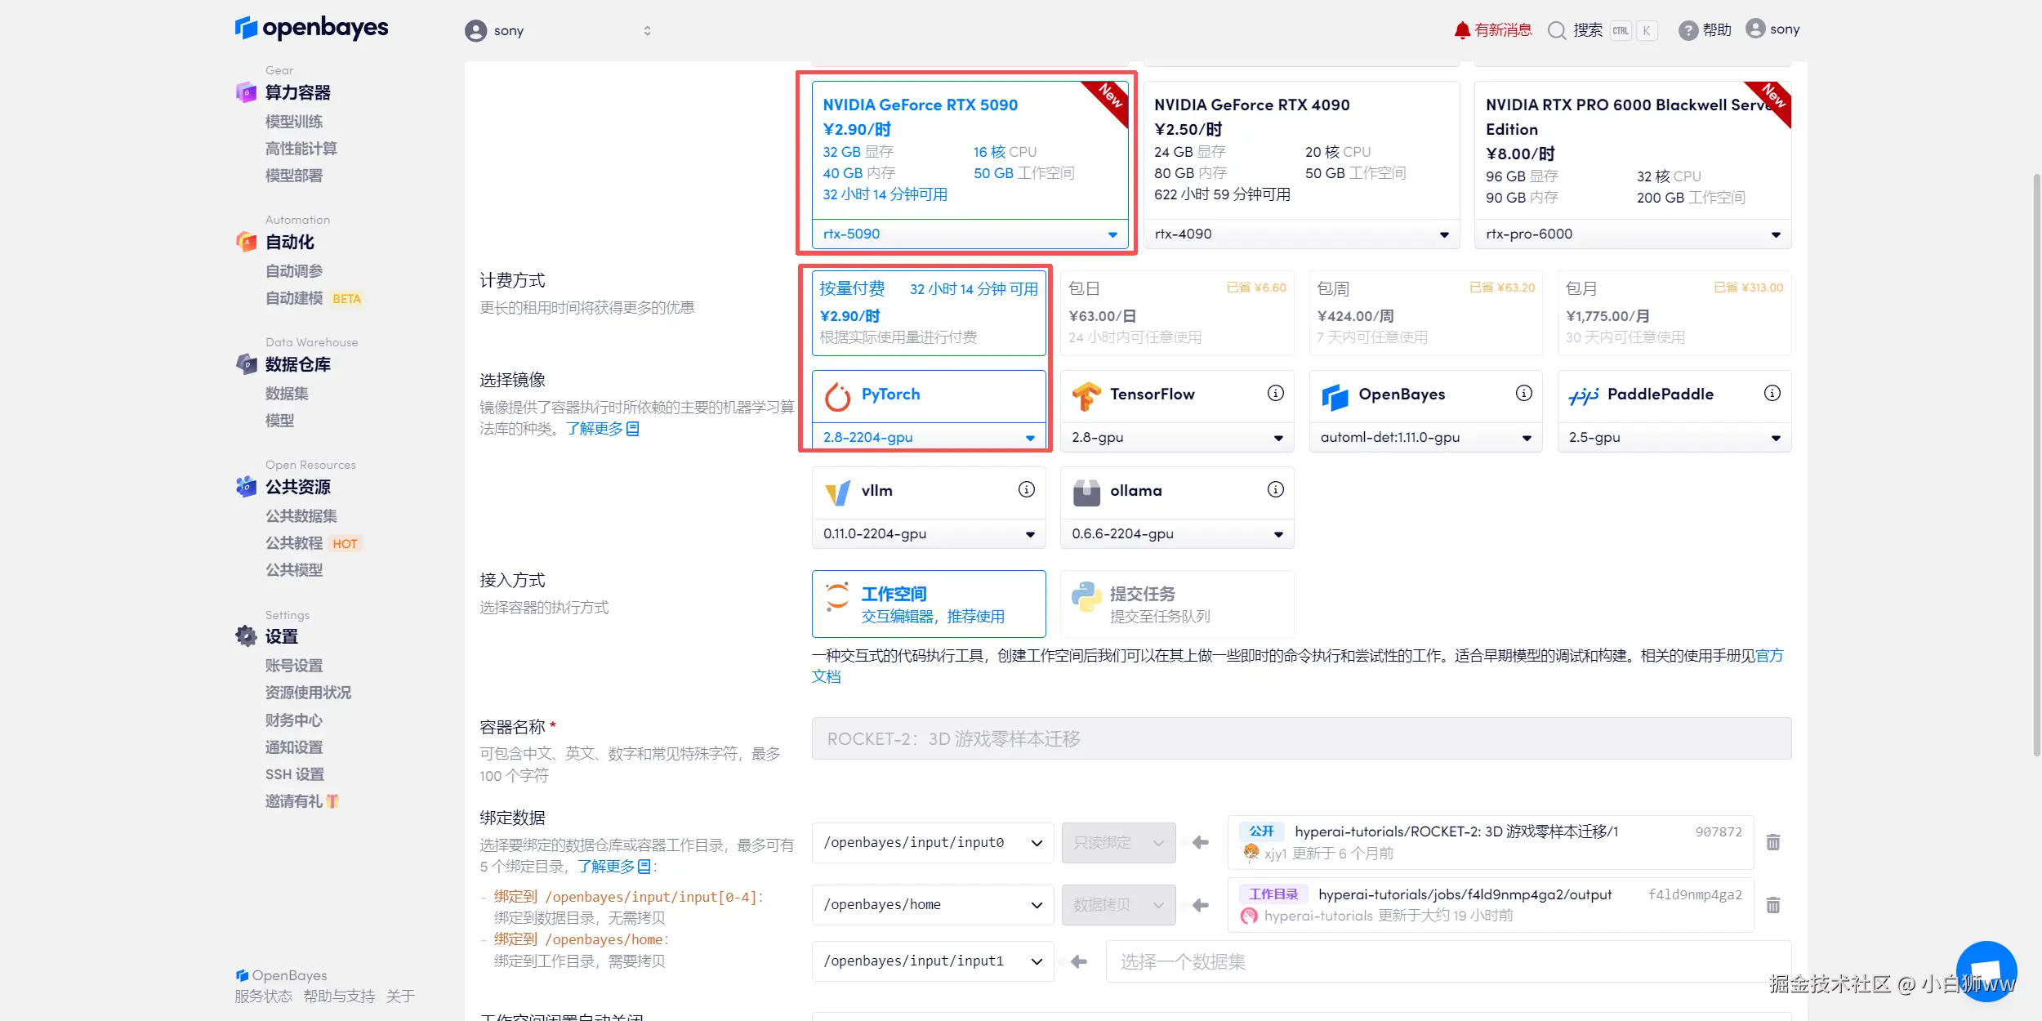
Task: Open 公共教程 in the sidebar
Action: [294, 543]
